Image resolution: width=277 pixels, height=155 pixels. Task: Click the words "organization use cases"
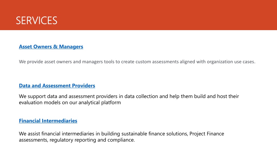(230, 62)
